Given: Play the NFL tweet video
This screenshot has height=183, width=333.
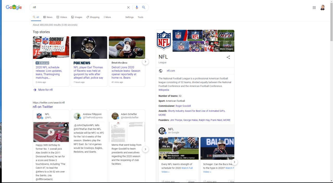Looking at the screenshot, I should point(51,132).
